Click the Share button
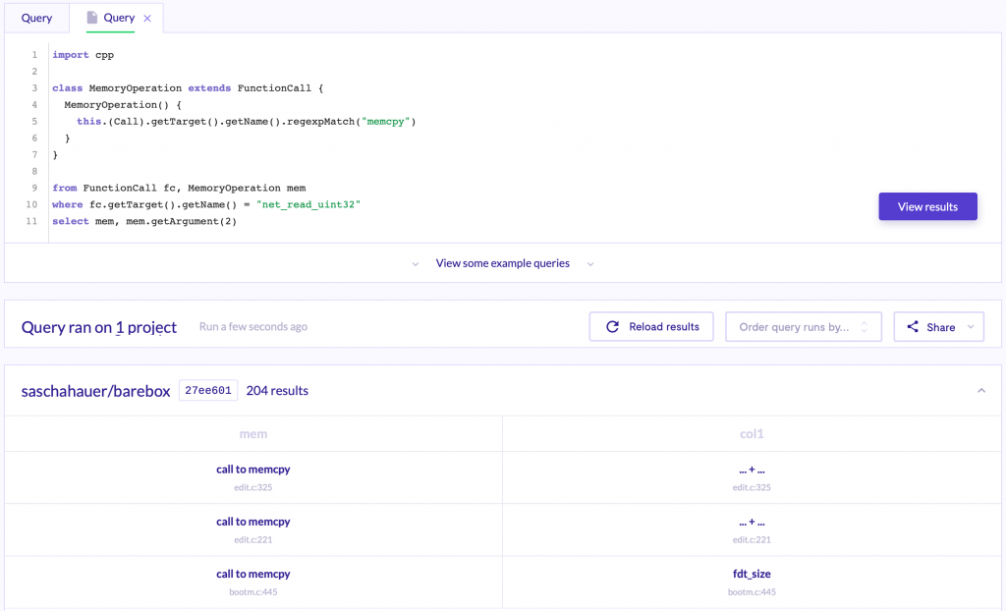The height and width of the screenshot is (611, 1006). 938,327
